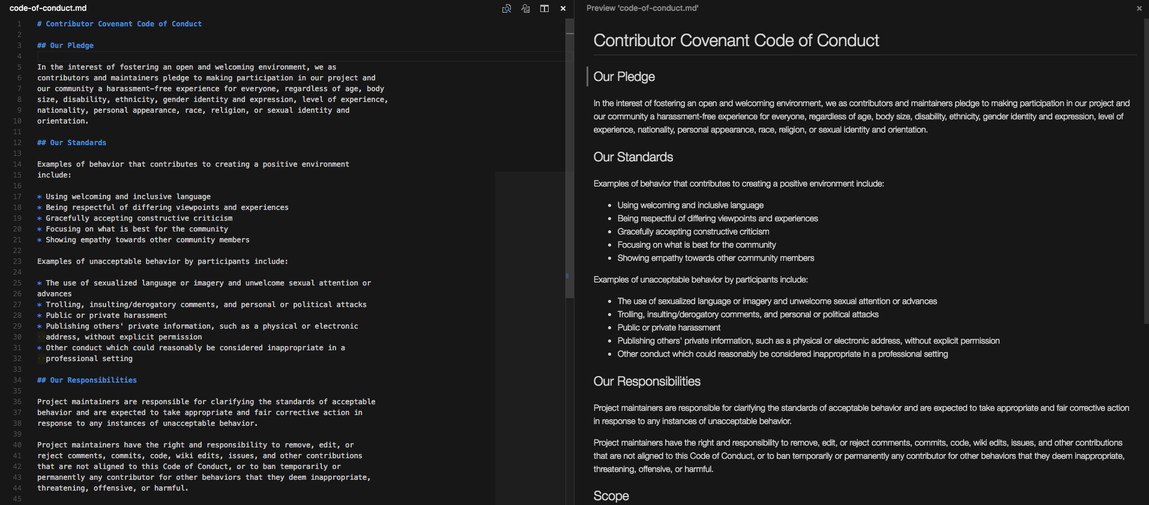This screenshot has width=1149, height=505.
Task: Split the editor with the split icon
Action: [x=544, y=8]
